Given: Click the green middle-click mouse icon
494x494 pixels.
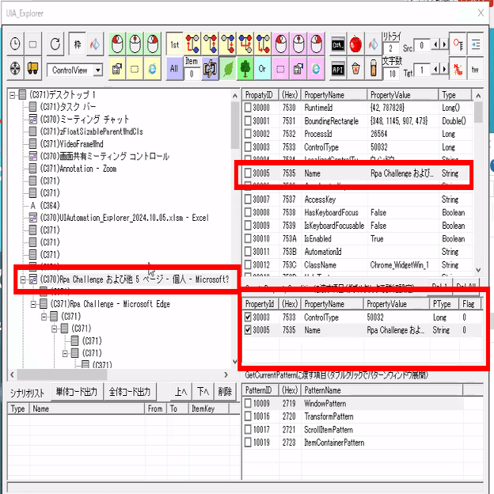Looking at the screenshot, I should pyautogui.click(x=135, y=44).
